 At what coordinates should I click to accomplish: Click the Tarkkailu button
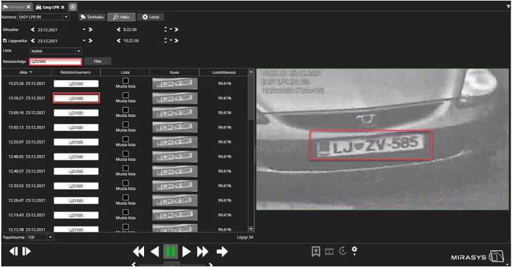coord(91,17)
